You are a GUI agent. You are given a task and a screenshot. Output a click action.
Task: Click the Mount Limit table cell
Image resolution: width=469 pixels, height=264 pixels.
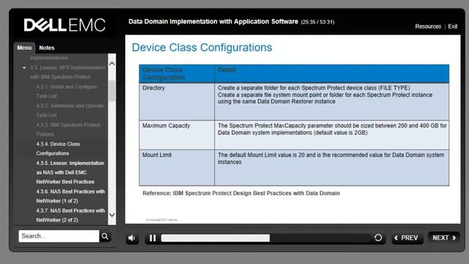point(177,168)
